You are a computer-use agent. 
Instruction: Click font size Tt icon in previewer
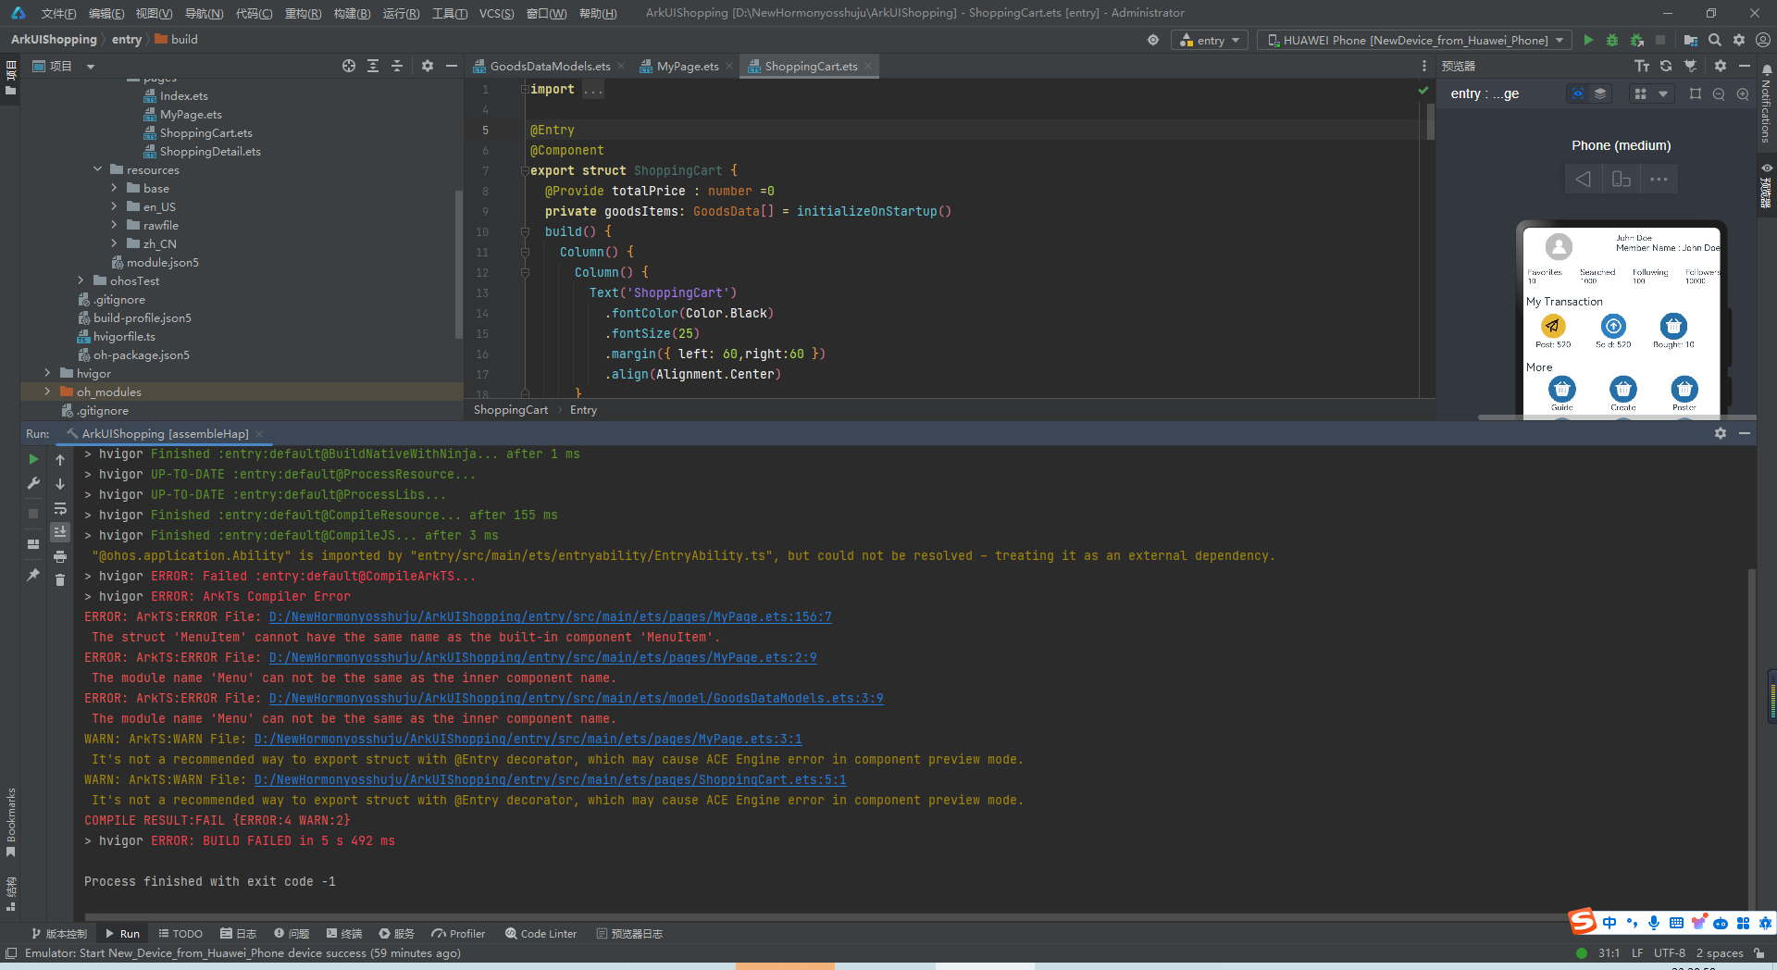1642,66
